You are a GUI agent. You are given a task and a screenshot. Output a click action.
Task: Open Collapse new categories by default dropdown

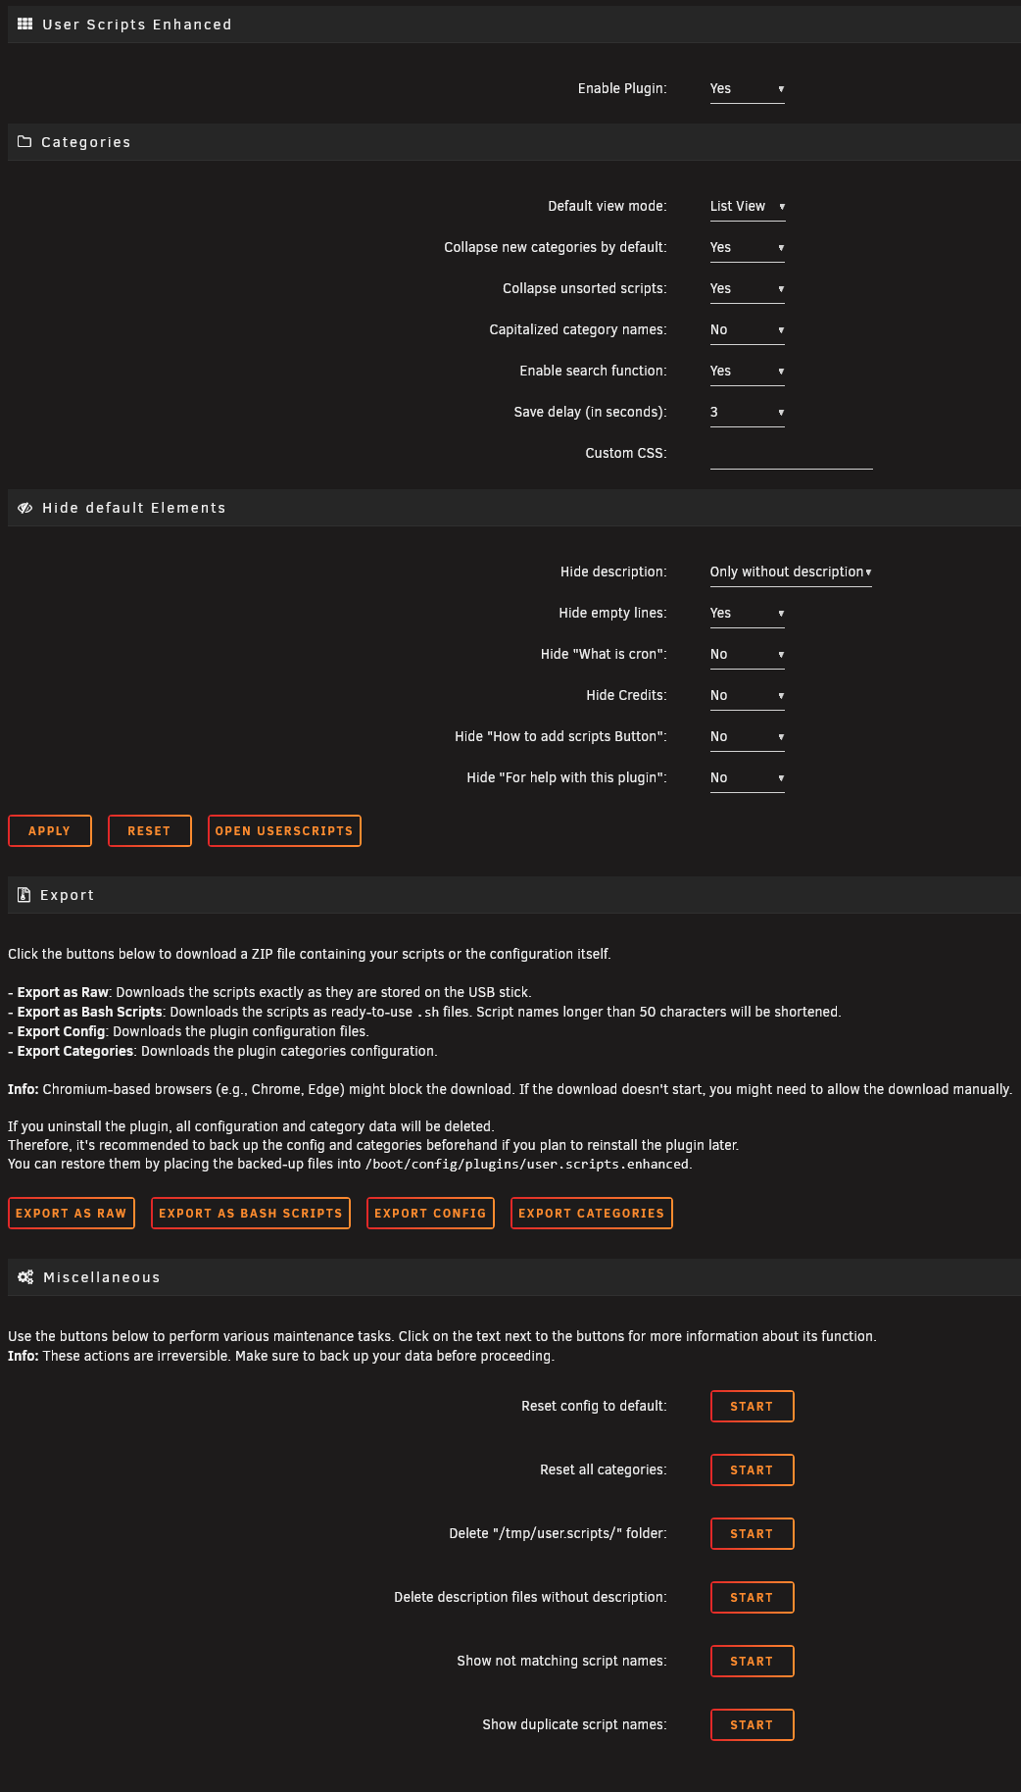(748, 248)
